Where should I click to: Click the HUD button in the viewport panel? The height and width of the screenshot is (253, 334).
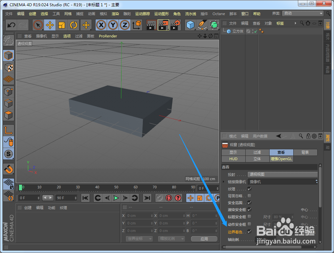point(233,158)
